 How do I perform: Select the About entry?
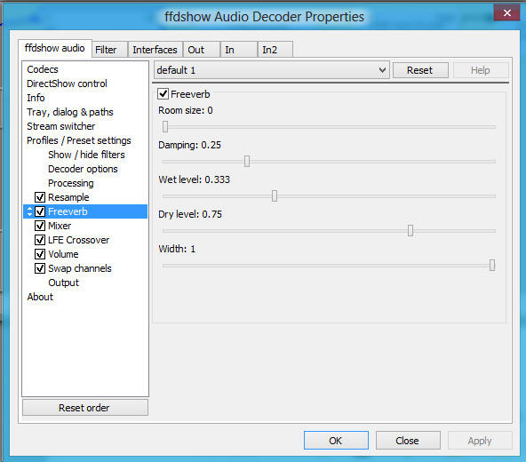pos(40,297)
